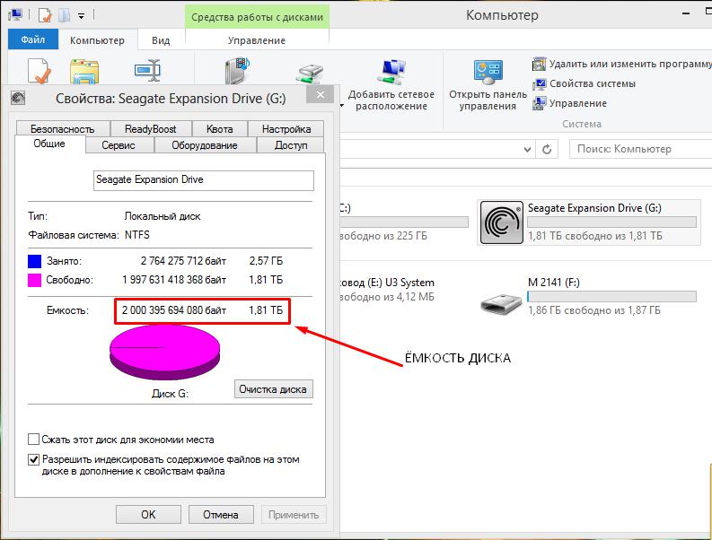Screen dimensions: 712x540
Task: Open the Файл ribbon tab
Action: tap(32, 39)
